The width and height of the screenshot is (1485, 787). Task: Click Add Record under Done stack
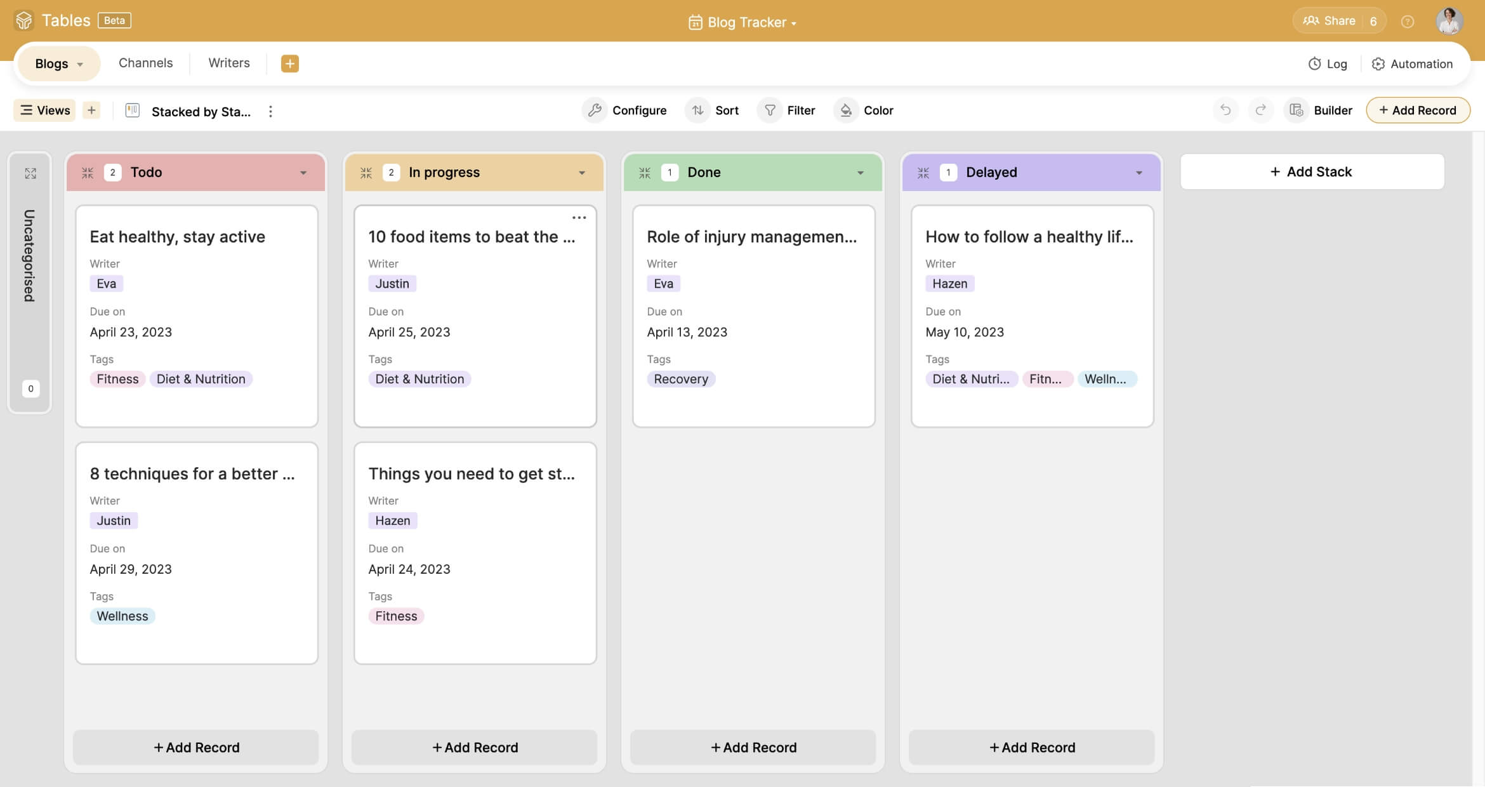coord(753,748)
